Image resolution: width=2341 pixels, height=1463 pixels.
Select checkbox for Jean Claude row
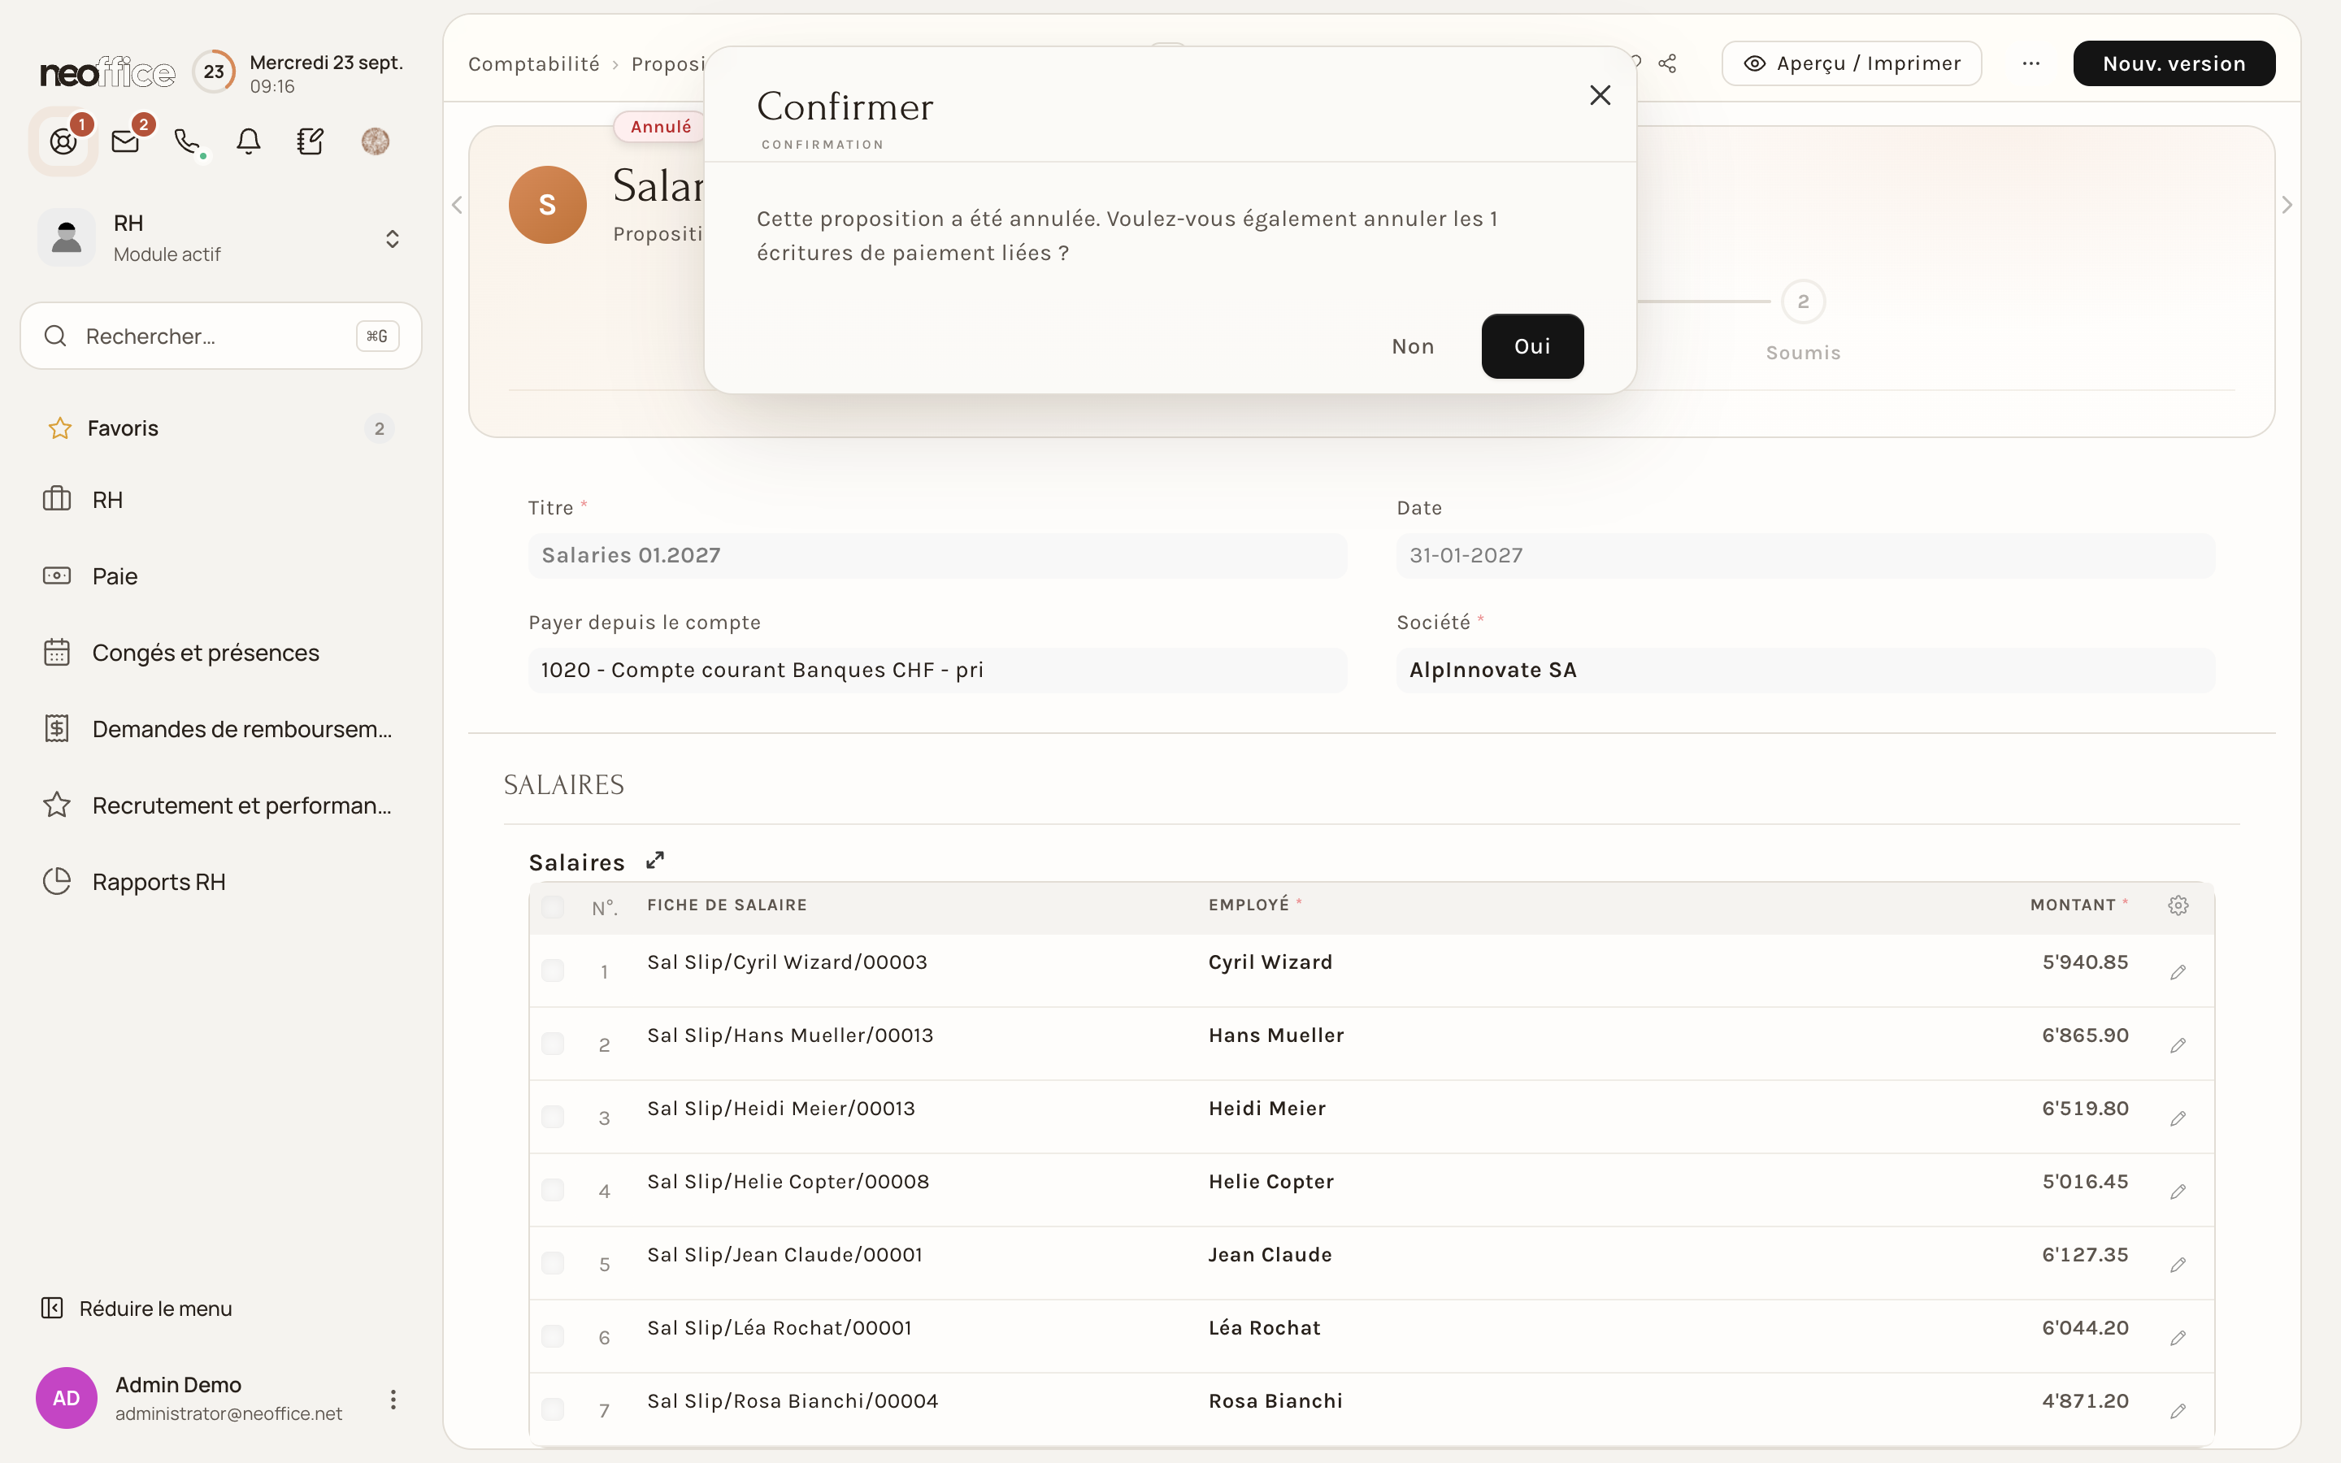click(x=553, y=1263)
